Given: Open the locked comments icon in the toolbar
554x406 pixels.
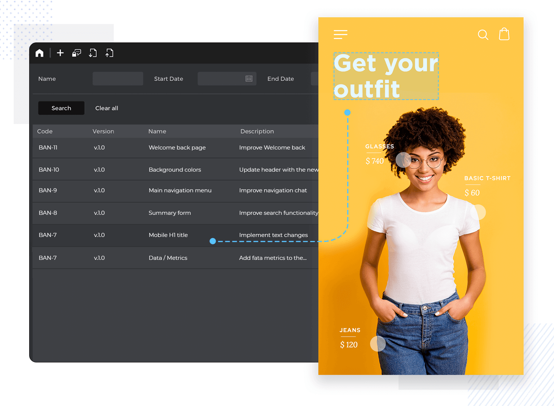Looking at the screenshot, I should coord(76,53).
